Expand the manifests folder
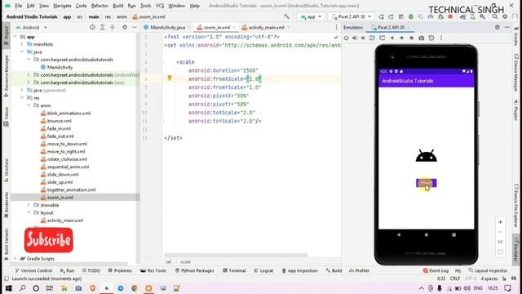 pyautogui.click(x=22, y=44)
